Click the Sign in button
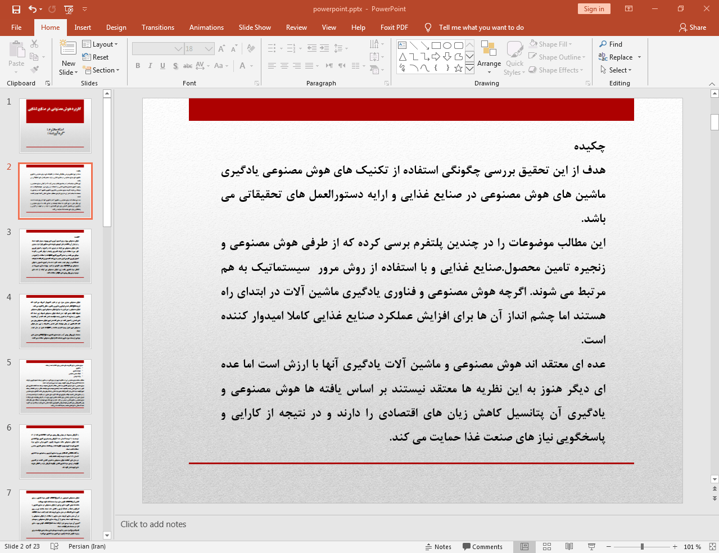Viewport: 719px width, 553px height. coord(594,8)
